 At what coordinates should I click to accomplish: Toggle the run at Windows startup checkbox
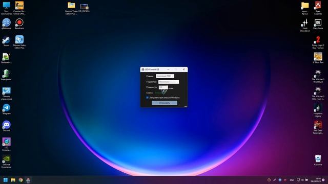[147, 98]
